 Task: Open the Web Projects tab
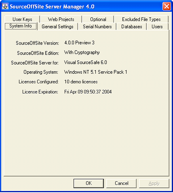click(x=61, y=19)
